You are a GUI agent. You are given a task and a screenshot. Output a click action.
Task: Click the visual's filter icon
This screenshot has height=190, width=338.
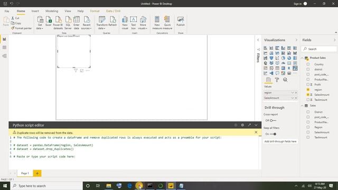[76, 70]
